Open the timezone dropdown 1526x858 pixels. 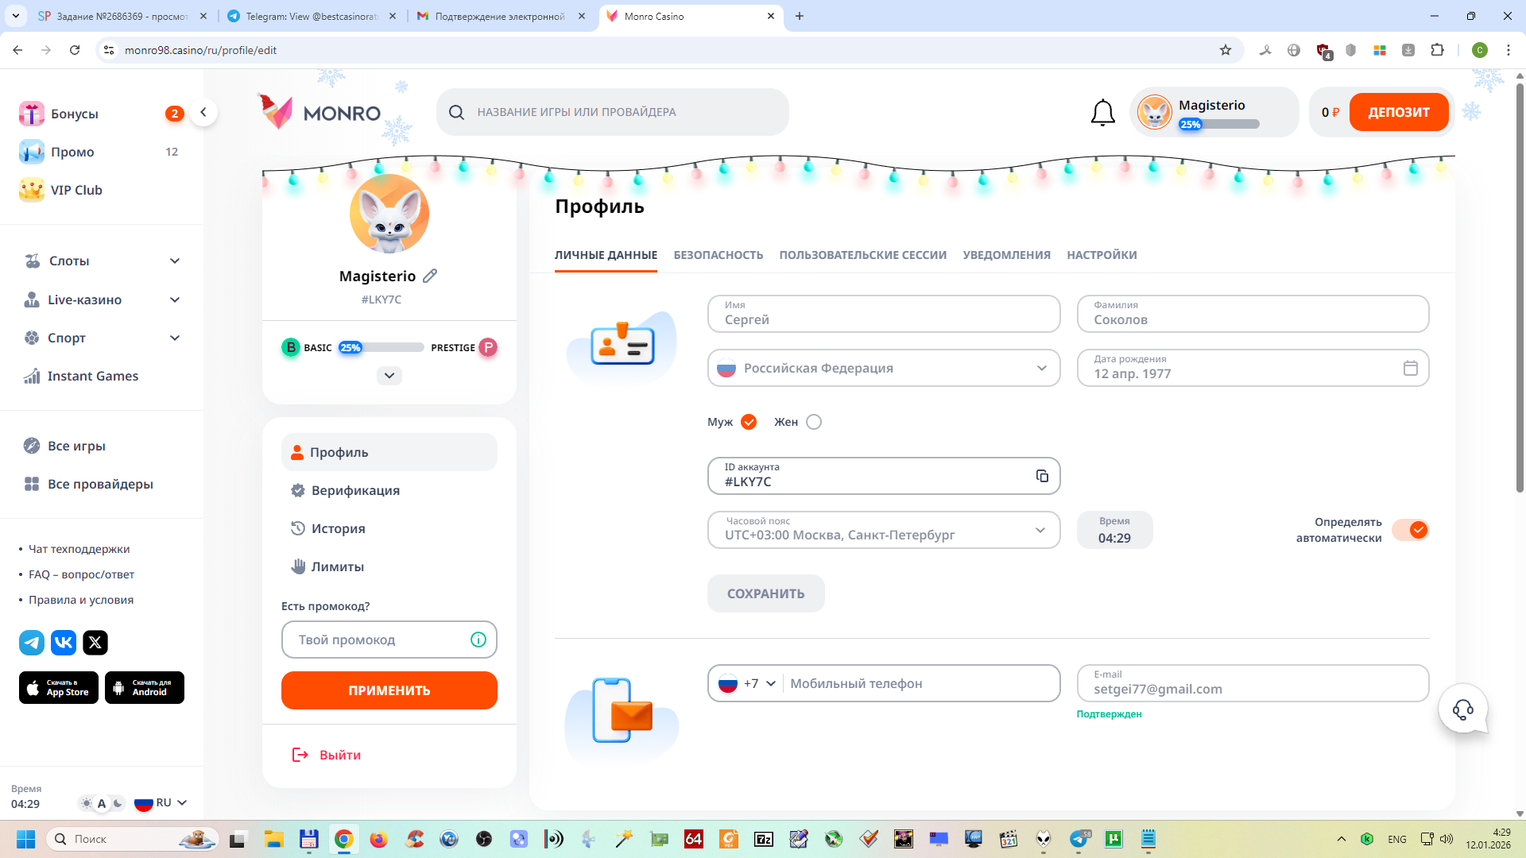pos(883,530)
